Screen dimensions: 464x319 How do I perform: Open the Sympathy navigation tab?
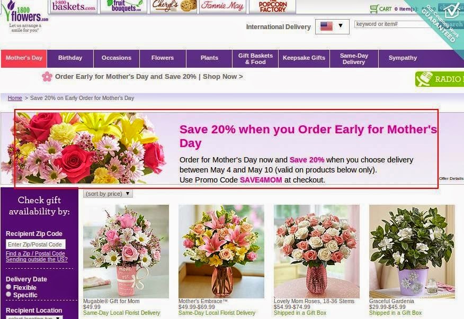(403, 58)
